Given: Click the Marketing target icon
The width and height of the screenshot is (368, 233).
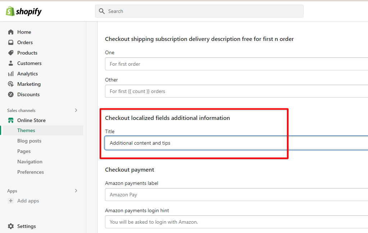Looking at the screenshot, I should pos(11,84).
